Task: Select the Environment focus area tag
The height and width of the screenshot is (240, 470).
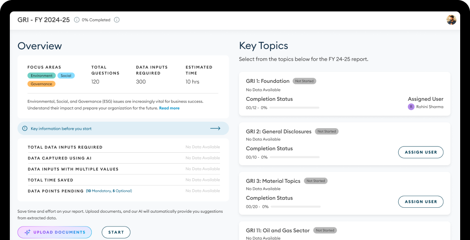Action: coord(42,76)
